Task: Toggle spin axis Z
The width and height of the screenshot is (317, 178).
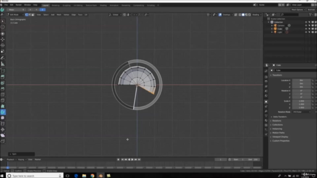Action: 43,10
